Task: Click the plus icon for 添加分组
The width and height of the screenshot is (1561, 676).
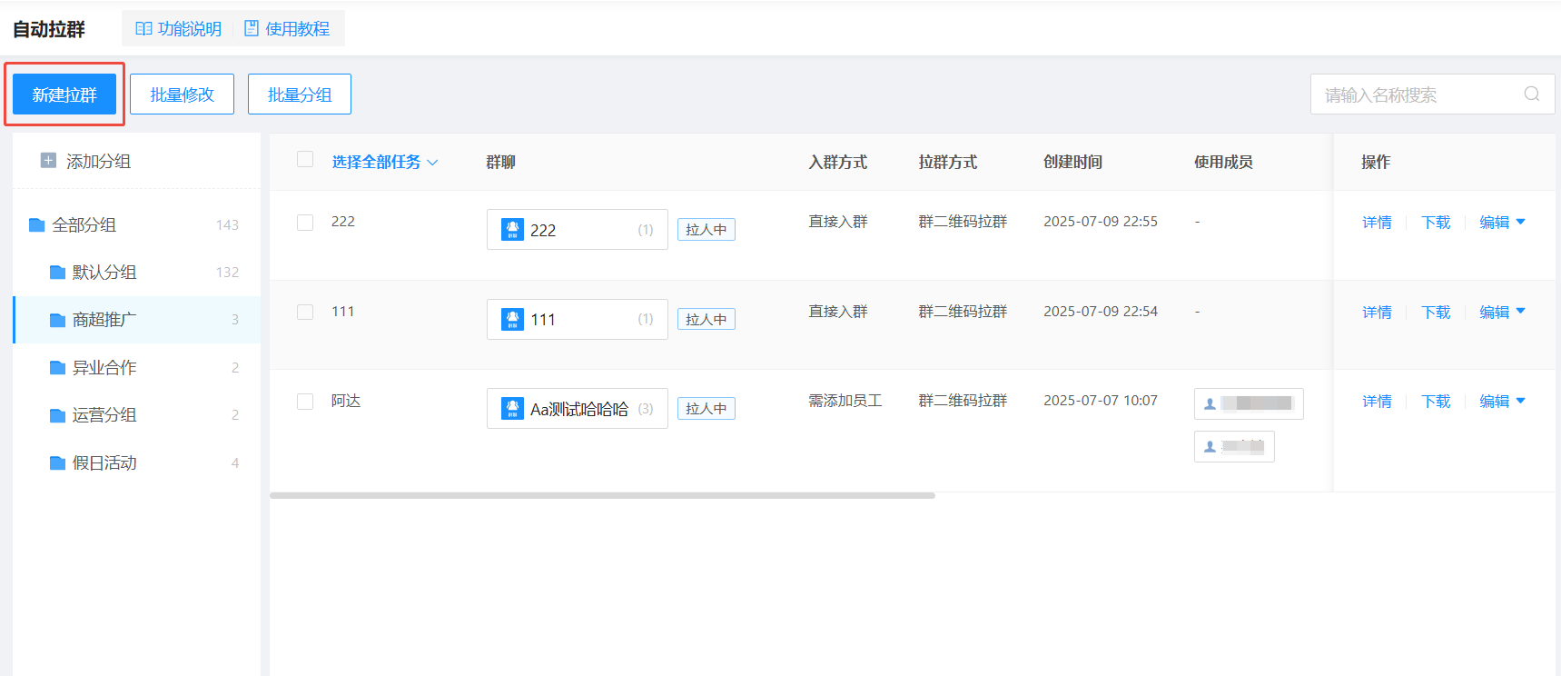Action: point(48,160)
